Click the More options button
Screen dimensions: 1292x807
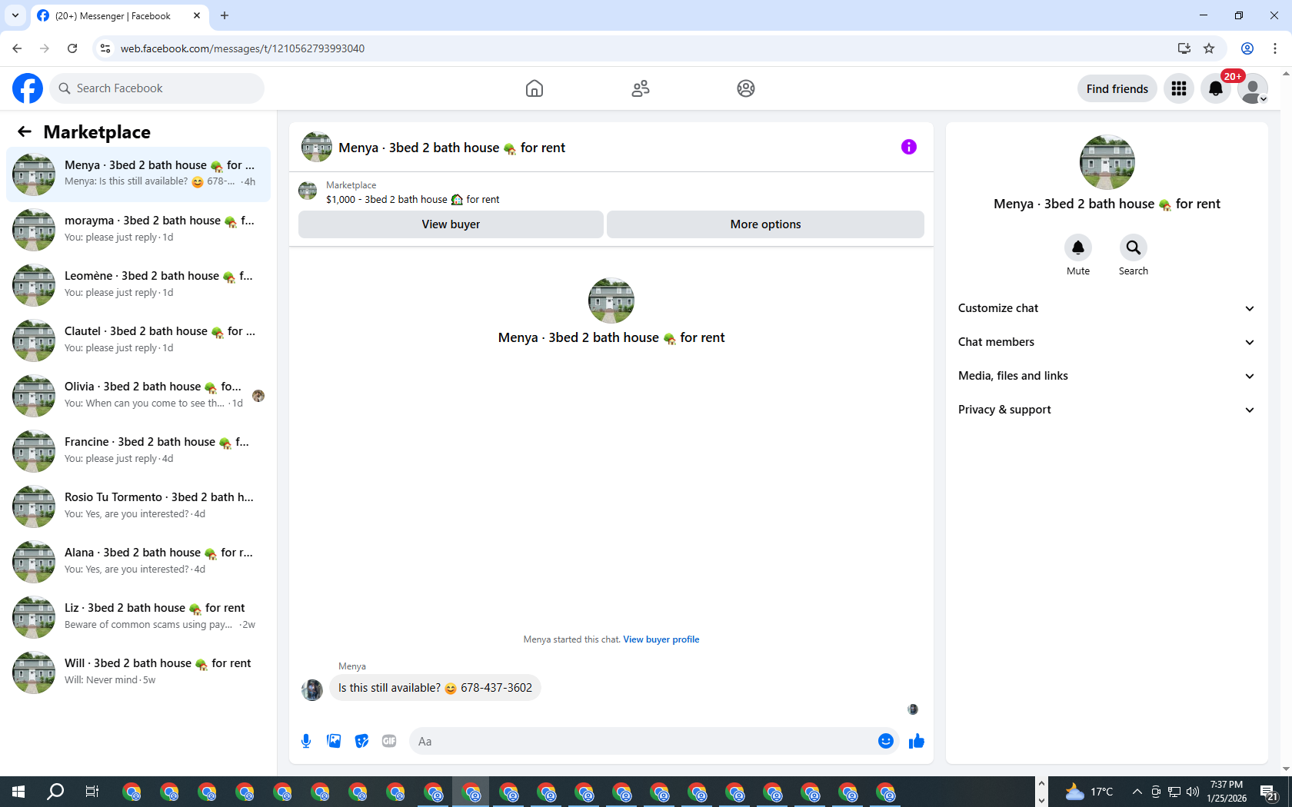(765, 224)
